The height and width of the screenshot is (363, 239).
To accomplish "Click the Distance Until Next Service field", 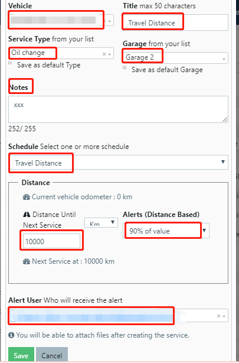I will 51,241.
